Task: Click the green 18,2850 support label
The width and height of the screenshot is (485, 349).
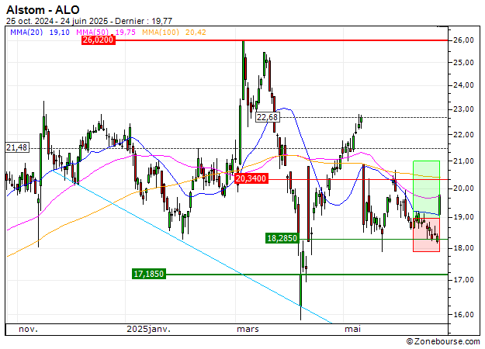Action: [282, 238]
